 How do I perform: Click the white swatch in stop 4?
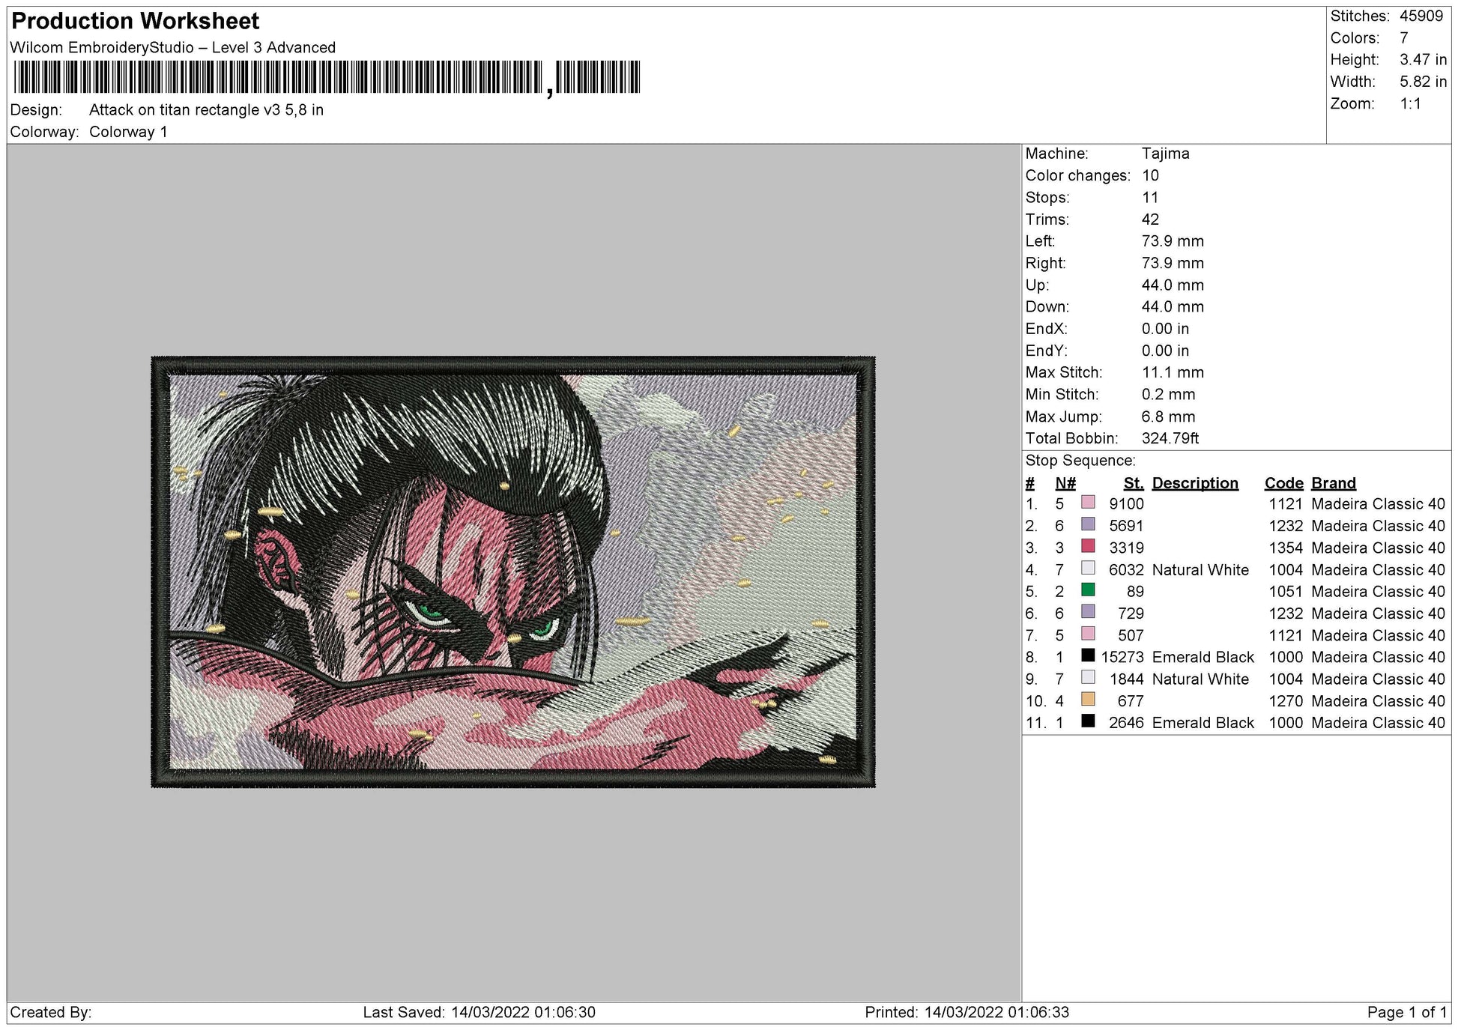1088,568
